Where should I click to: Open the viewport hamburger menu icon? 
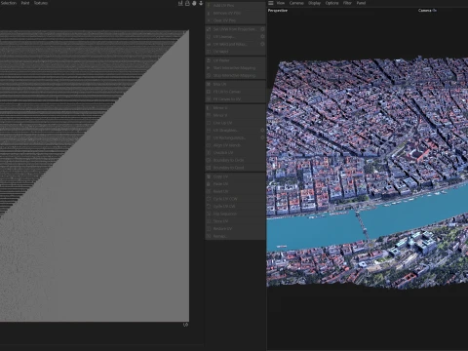[x=271, y=3]
